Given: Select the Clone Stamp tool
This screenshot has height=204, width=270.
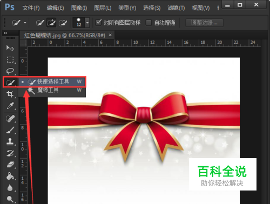Looking at the screenshot, I should (x=10, y=142).
